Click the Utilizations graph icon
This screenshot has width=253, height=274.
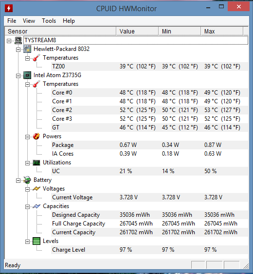tap(36, 162)
